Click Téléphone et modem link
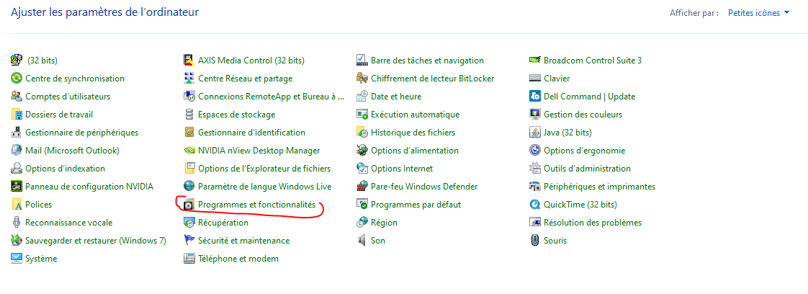This screenshot has width=808, height=294. [x=238, y=259]
